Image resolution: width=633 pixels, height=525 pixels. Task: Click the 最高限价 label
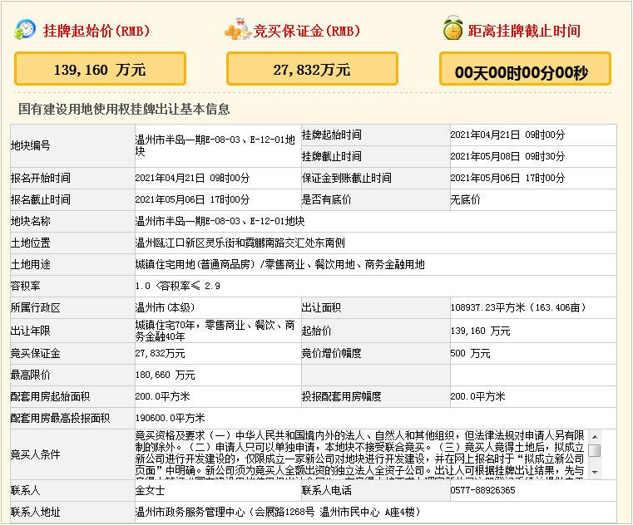(x=30, y=375)
